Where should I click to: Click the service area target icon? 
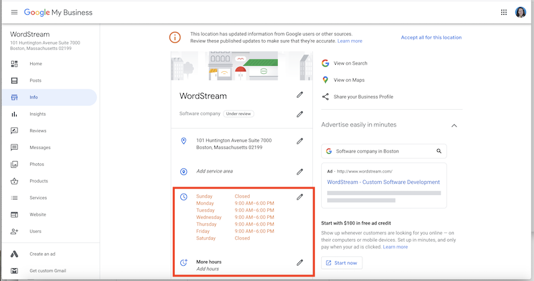coord(184,172)
